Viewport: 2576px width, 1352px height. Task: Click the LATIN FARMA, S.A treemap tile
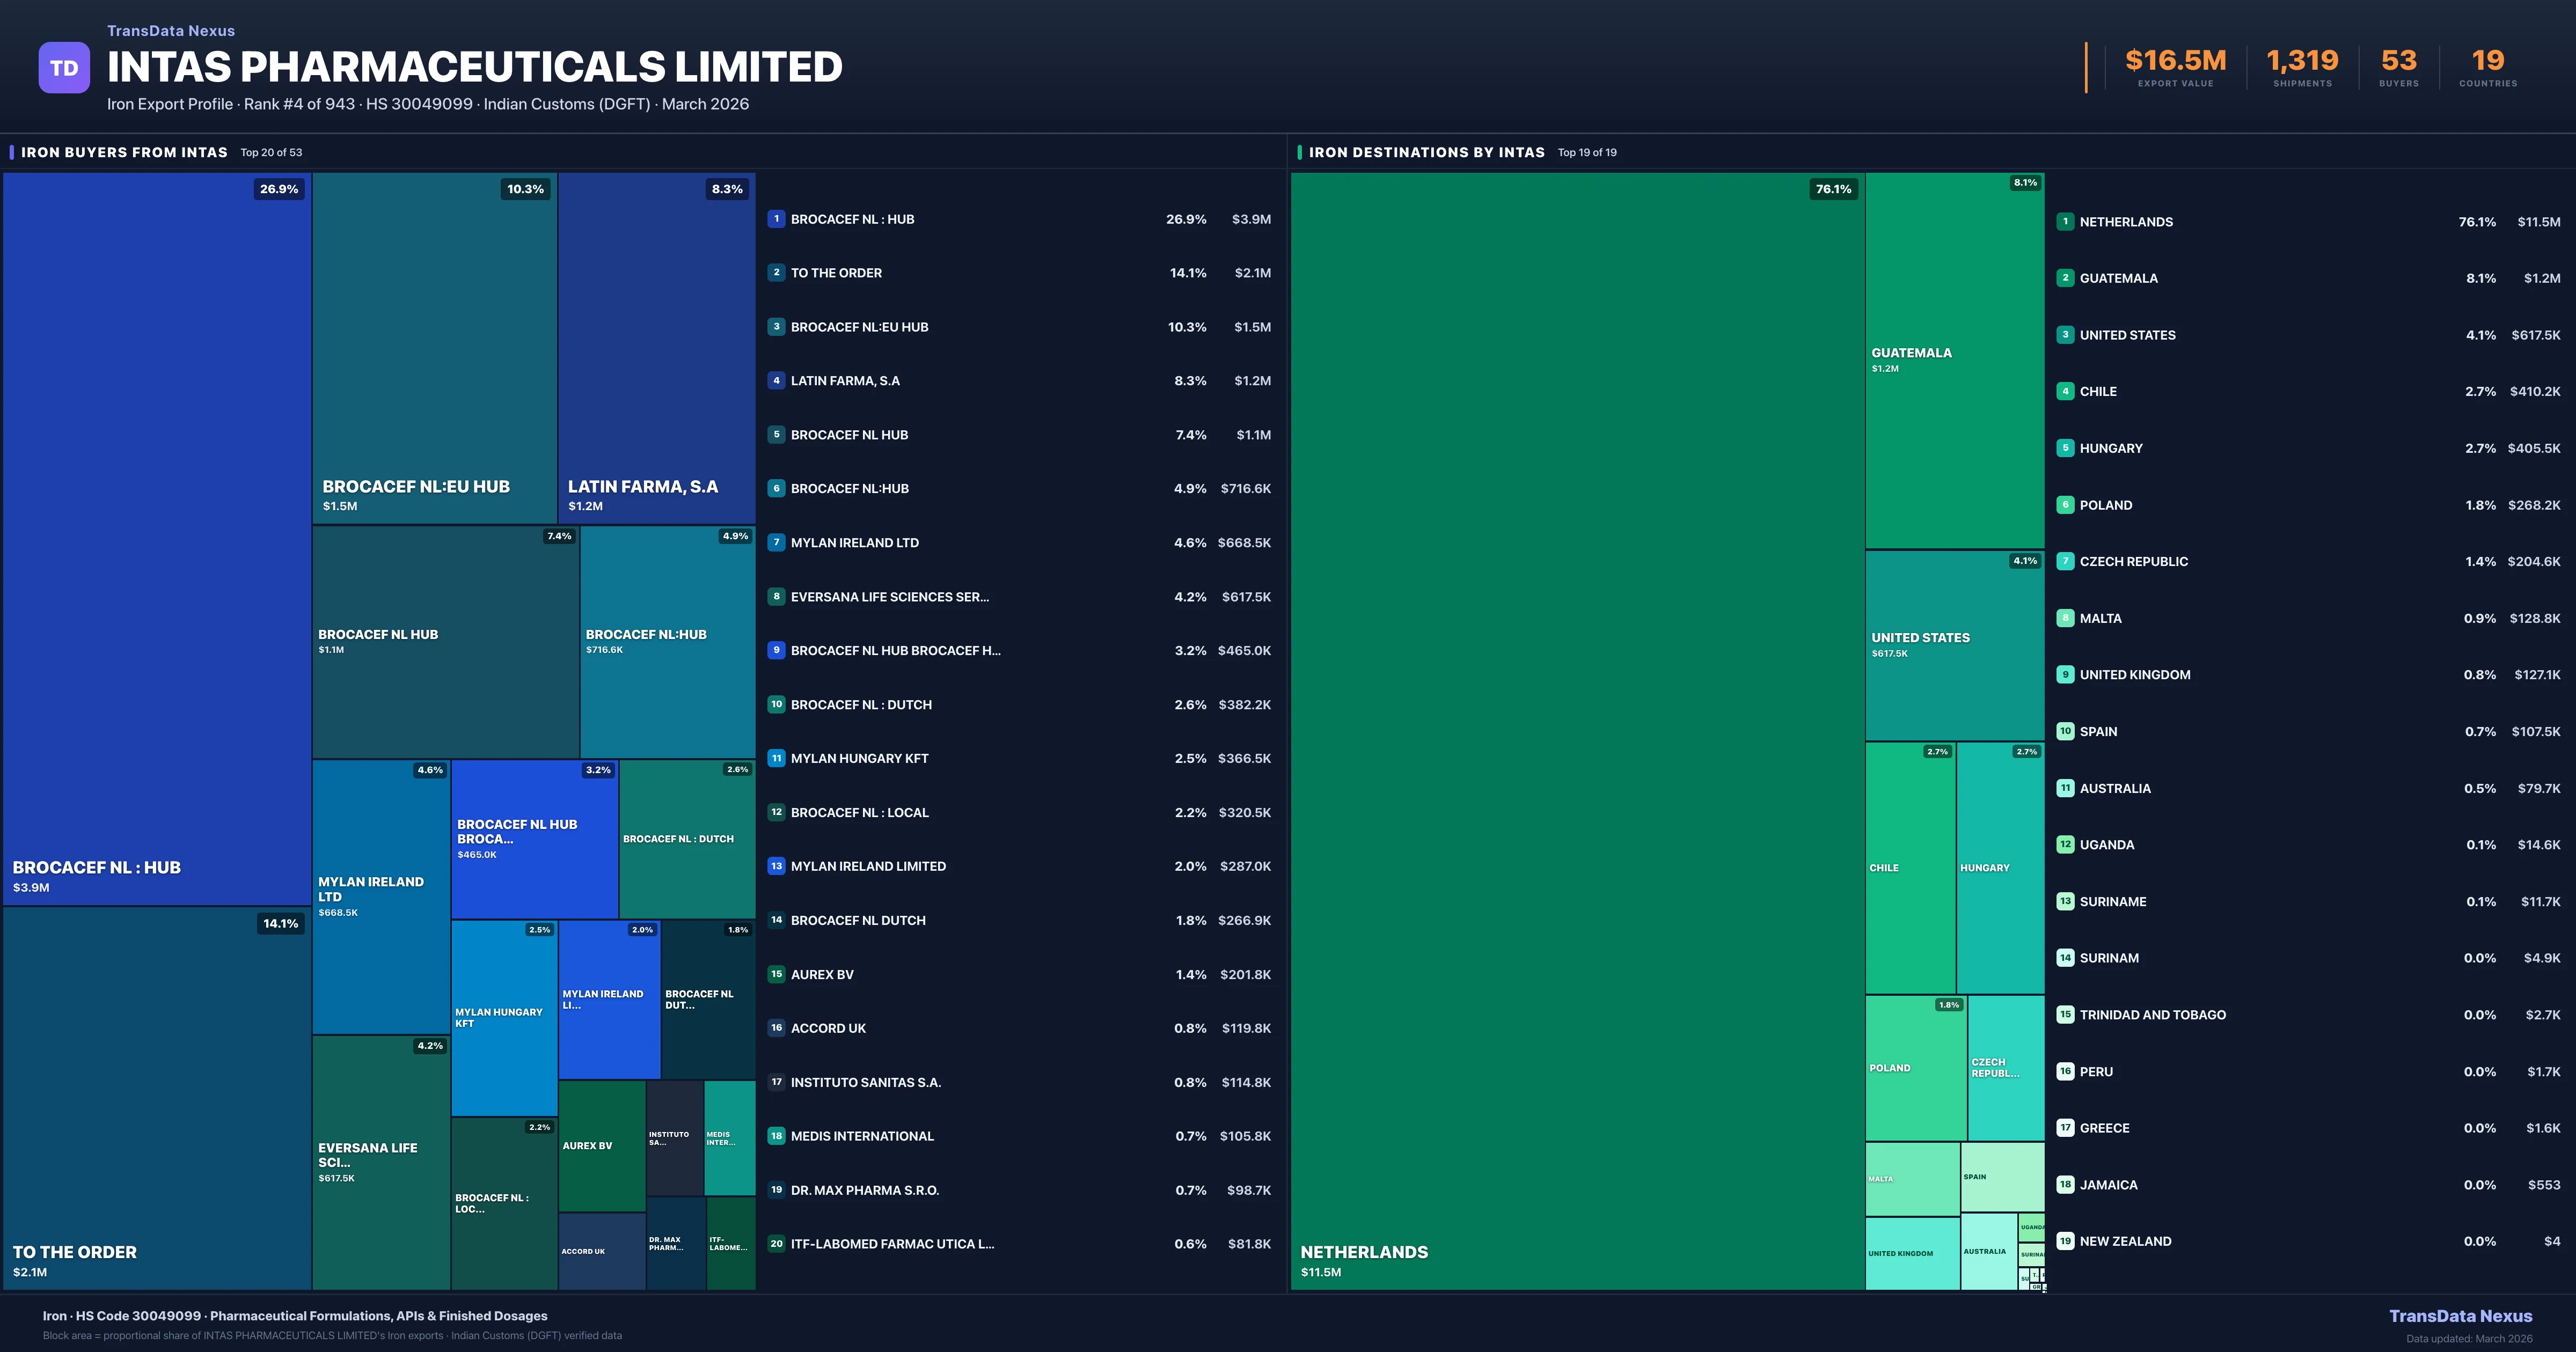click(656, 348)
